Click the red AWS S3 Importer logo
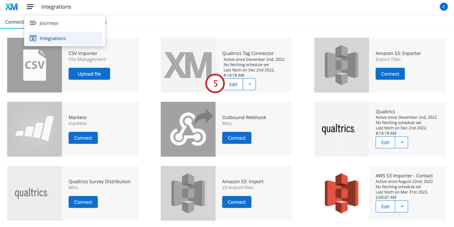 coord(342,193)
